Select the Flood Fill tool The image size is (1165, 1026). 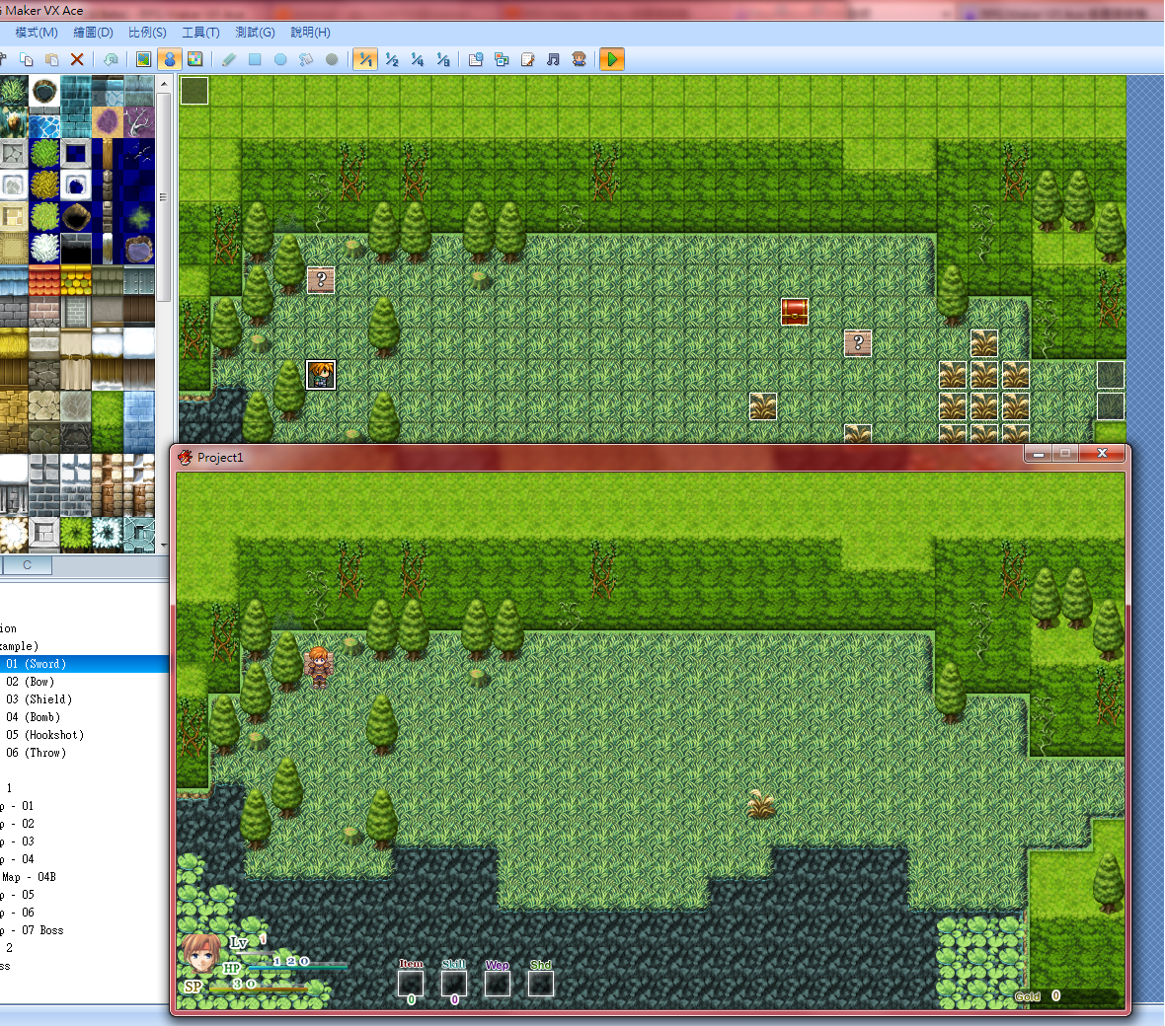tap(305, 59)
